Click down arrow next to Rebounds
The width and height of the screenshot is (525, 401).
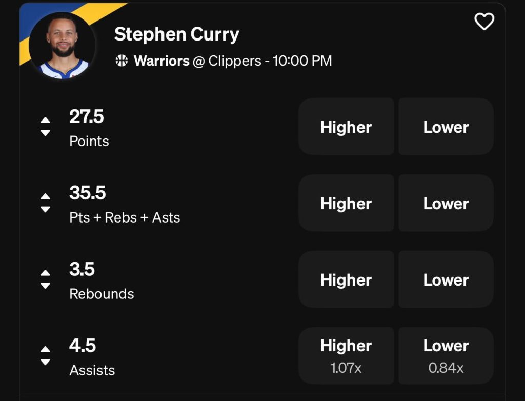click(45, 286)
